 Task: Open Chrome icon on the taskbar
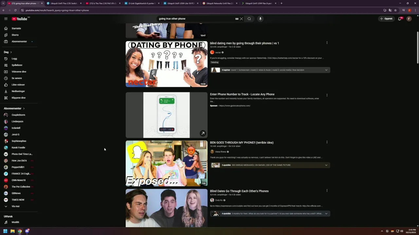[x=20, y=231]
